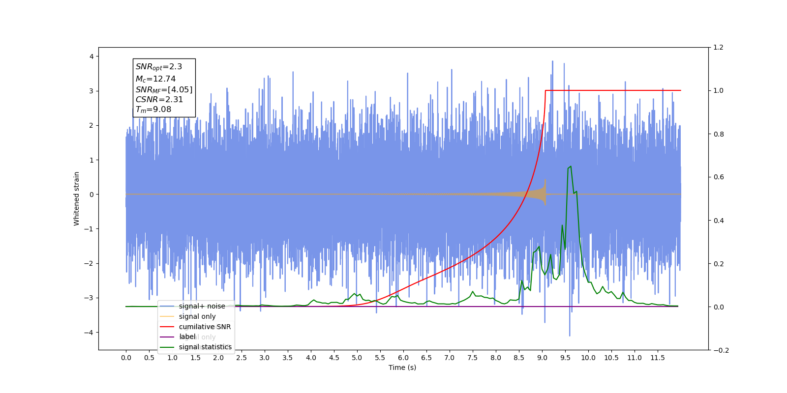787x393 pixels.
Task: Select the 'cumilative SNR' legend entry
Action: (205, 327)
